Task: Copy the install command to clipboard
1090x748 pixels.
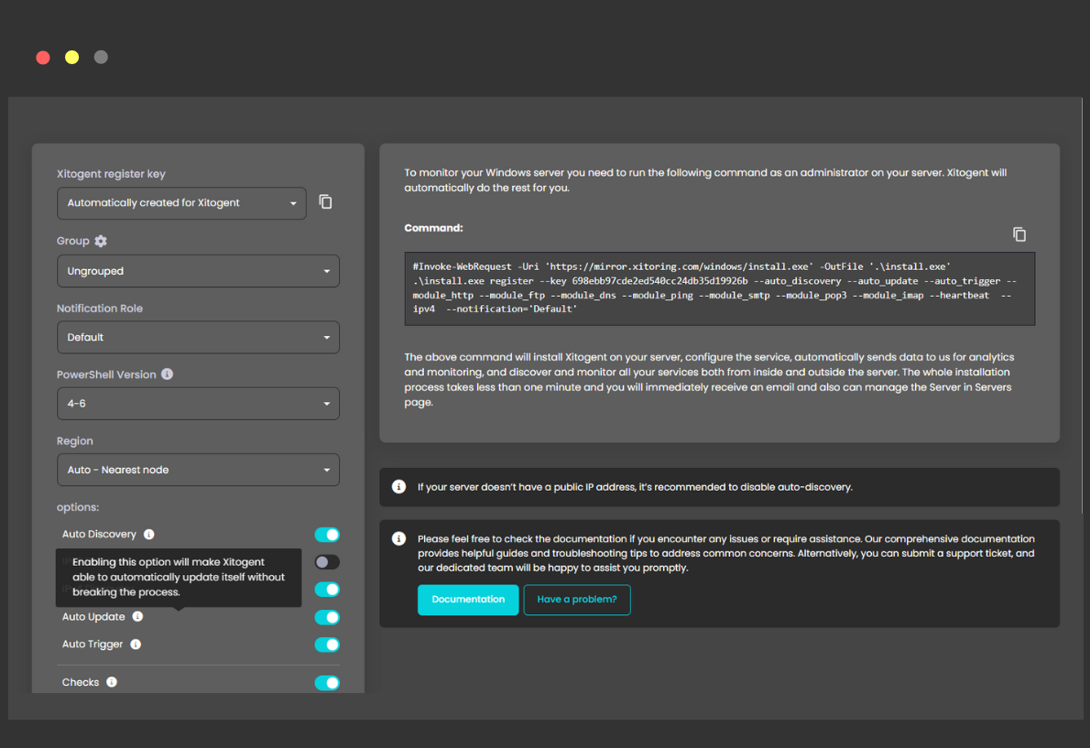Action: point(1019,234)
